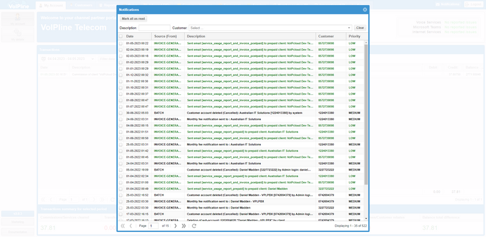Select the 01-10-2022 00:31 date cell
The width and height of the screenshot is (486, 237).
pyautogui.click(x=137, y=88)
